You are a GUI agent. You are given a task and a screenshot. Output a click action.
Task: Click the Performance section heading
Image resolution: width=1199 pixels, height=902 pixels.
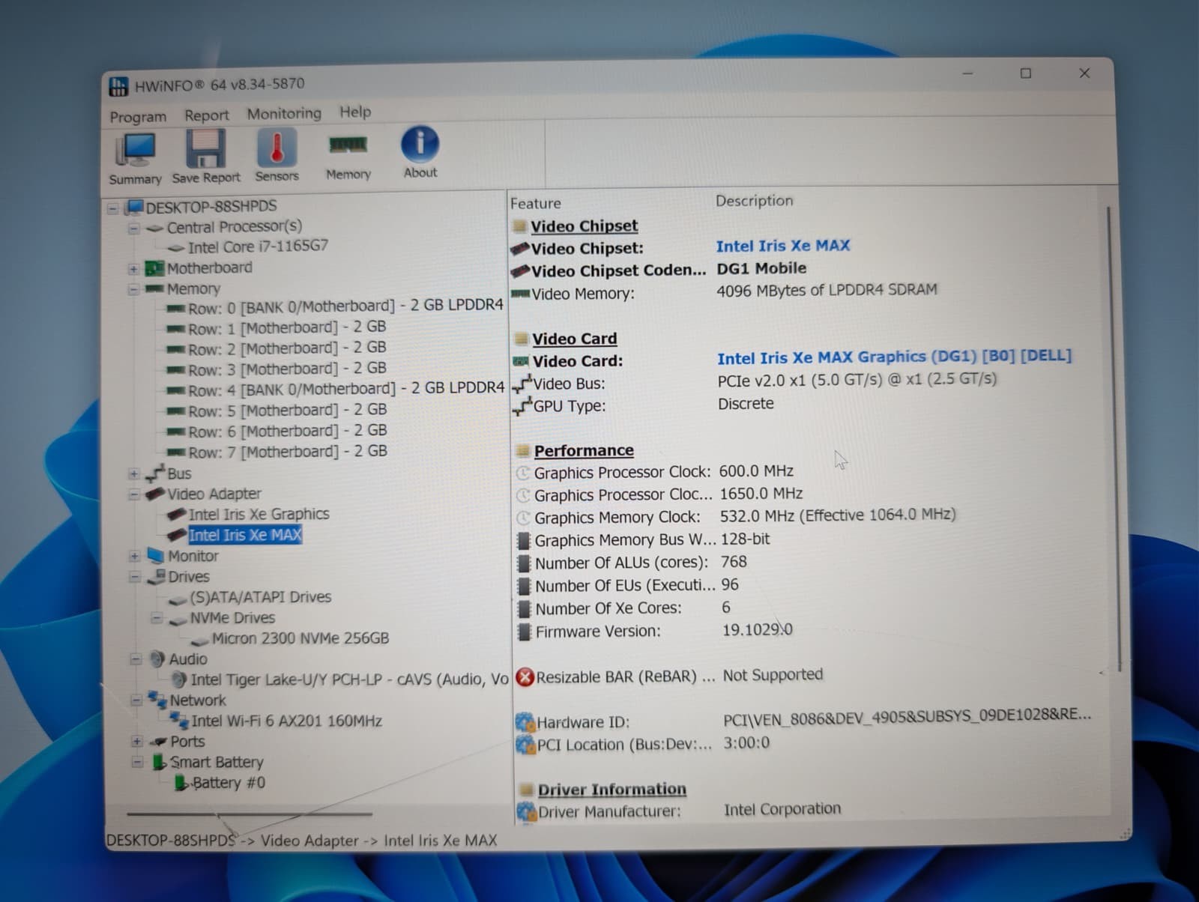pyautogui.click(x=584, y=450)
